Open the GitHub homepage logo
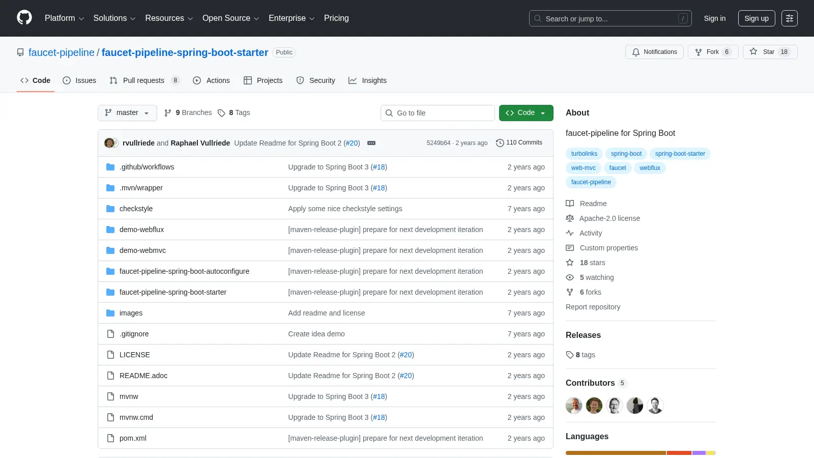 point(24,18)
